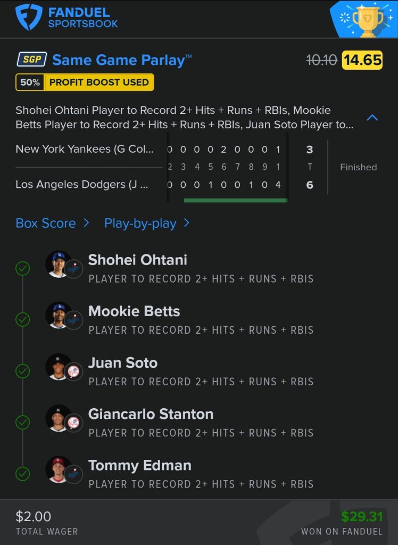This screenshot has height=545, width=398.
Task: Open the Play-by-play link
Action: pos(140,224)
